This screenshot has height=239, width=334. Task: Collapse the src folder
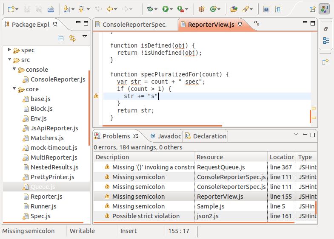pyautogui.click(x=10, y=59)
